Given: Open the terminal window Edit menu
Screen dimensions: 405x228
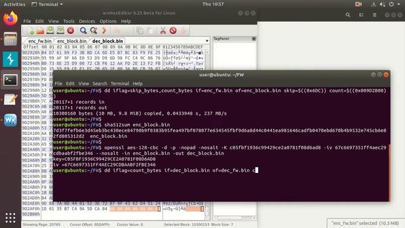Looking at the screenshot, I should tap(70, 84).
